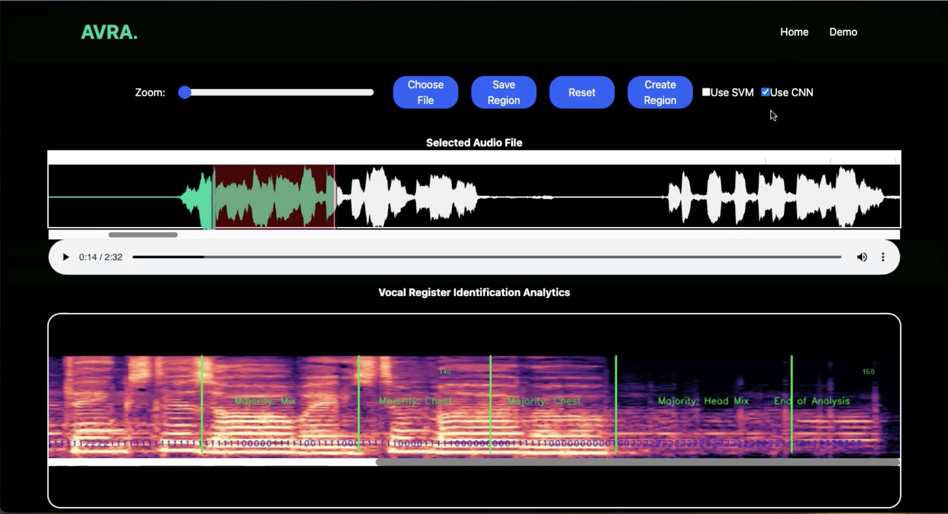Click the waveform horizontal scrollbar thumb
The width and height of the screenshot is (948, 514).
[143, 235]
